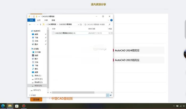Open AutoCAD 2024精简版 on the webpage
The width and height of the screenshot is (186, 109).
click(127, 50)
